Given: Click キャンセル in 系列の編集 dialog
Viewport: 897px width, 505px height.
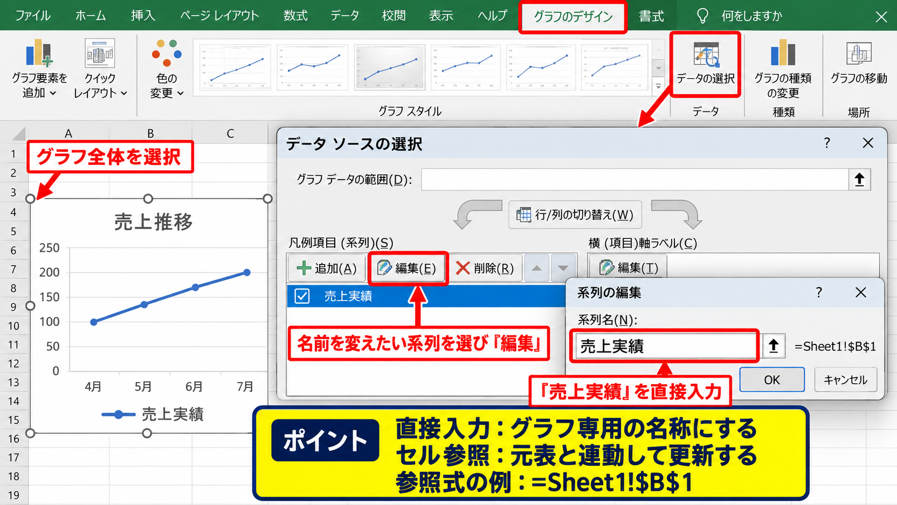Looking at the screenshot, I should click(x=845, y=380).
